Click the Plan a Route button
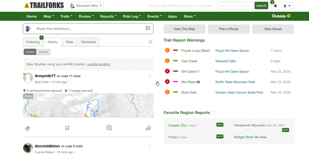The width and height of the screenshot is (309, 156). (x=229, y=29)
